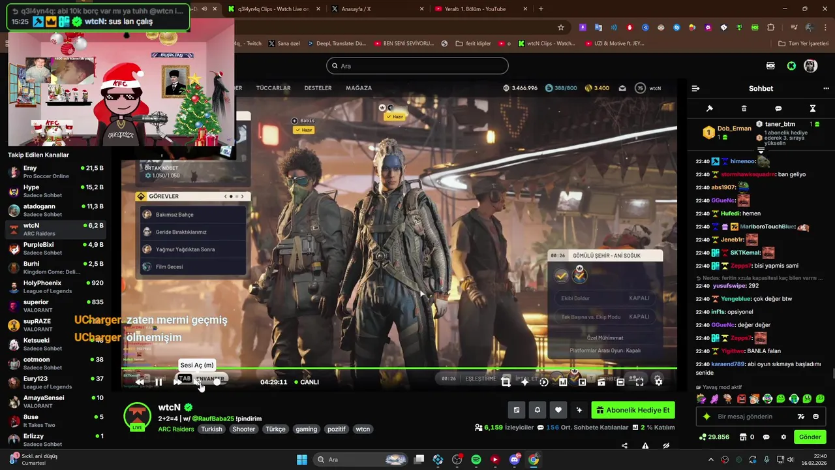Select atadogann channel in sidebar
The height and width of the screenshot is (470, 835).
(x=55, y=210)
